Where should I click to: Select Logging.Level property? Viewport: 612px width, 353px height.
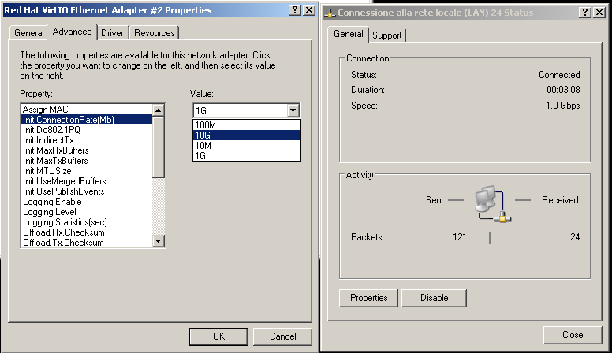(87, 212)
